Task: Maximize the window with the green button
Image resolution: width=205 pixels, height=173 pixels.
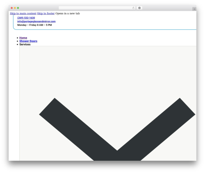Action: (x=18, y=8)
